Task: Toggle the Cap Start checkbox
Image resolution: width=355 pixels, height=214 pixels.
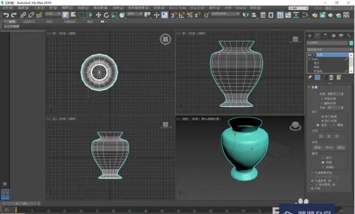Action: [323, 116]
